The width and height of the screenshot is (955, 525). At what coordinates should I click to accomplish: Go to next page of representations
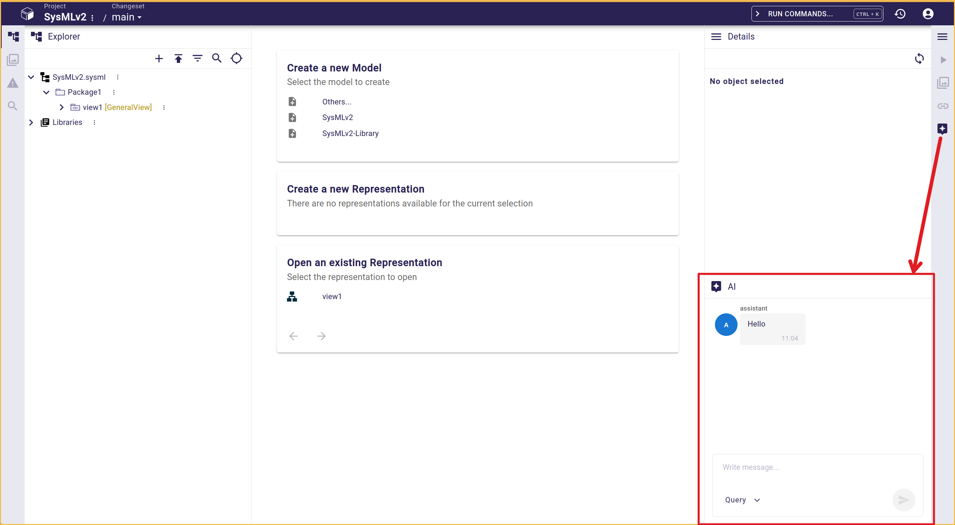(x=321, y=336)
